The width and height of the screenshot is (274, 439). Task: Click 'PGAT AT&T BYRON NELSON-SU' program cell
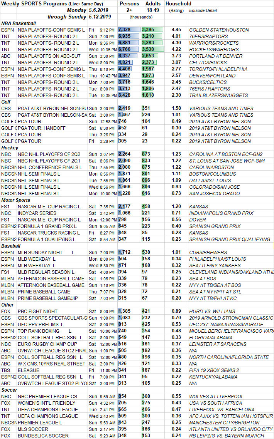[53, 108]
